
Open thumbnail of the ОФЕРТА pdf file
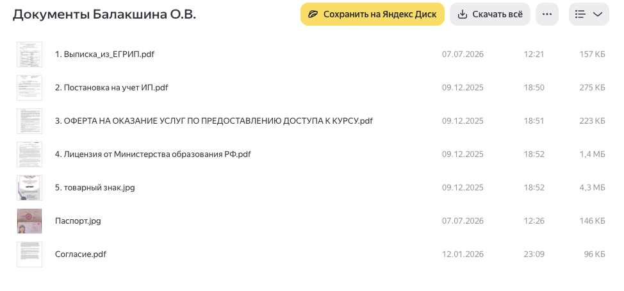29,121
